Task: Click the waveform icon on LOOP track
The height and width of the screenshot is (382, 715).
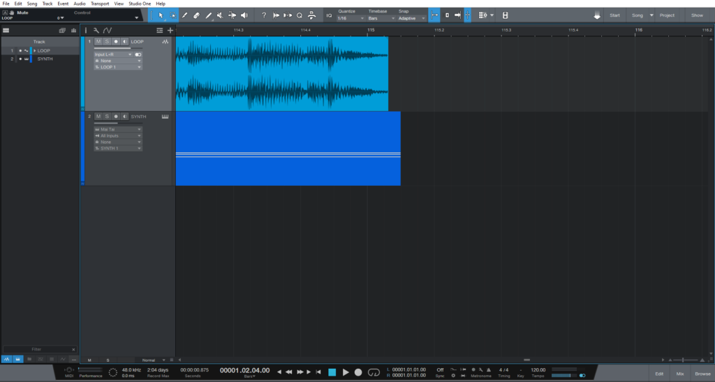Action: (165, 41)
